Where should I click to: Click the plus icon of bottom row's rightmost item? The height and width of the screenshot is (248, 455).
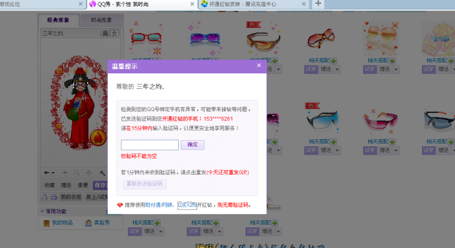coord(274,223)
